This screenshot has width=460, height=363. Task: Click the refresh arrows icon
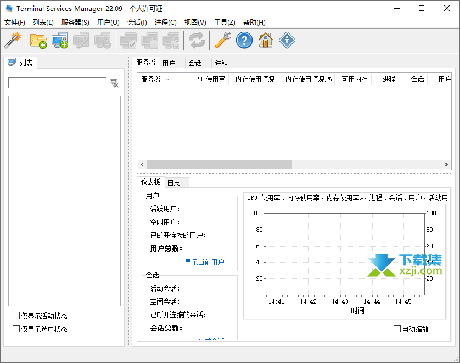(x=197, y=40)
